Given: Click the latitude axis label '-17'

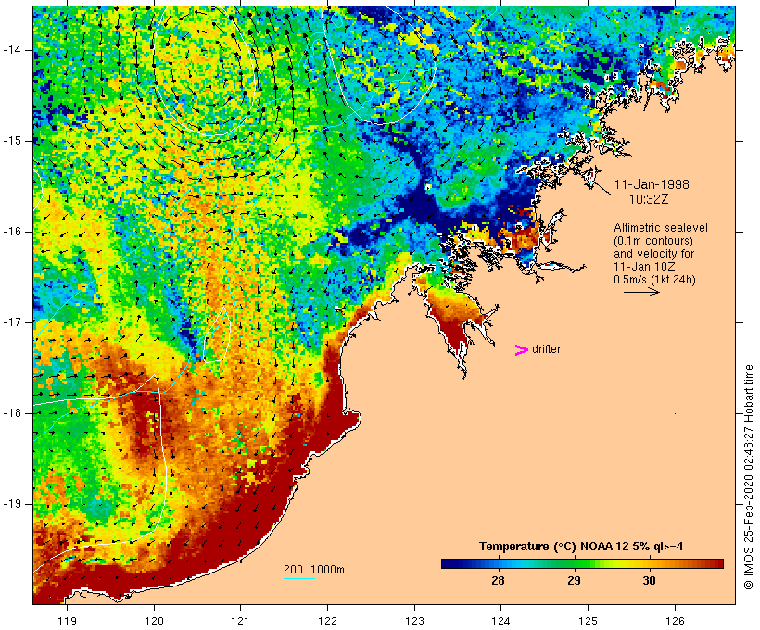Looking at the screenshot, I should [x=11, y=322].
